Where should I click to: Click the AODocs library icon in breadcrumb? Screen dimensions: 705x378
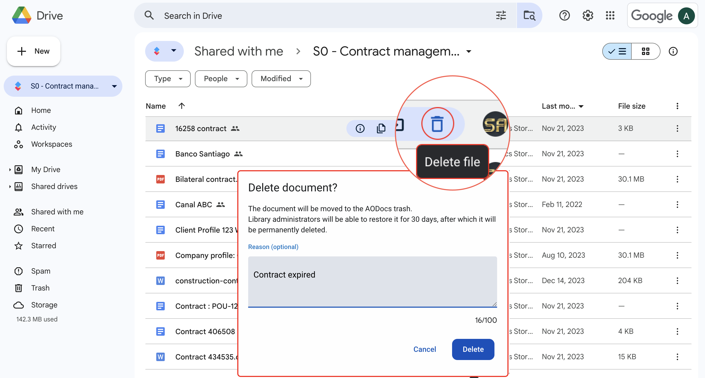157,51
